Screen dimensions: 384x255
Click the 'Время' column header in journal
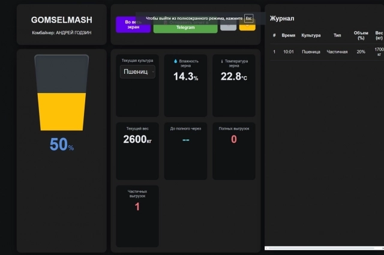[x=289, y=36]
